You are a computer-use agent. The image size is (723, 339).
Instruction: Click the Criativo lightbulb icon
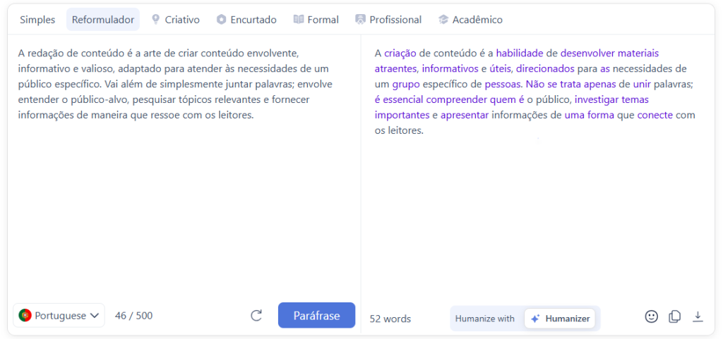coord(156,20)
